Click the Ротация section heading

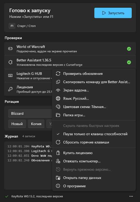tap(12, 102)
